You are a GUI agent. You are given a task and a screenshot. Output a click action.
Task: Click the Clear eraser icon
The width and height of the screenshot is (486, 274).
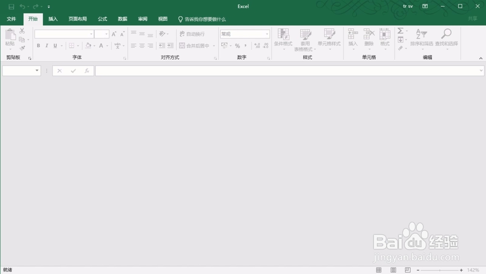tap(400, 48)
